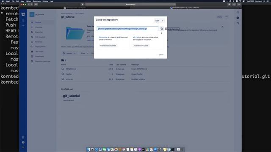Open the more actions ellipsis menu
Viewport: 271px width, 152px height.
click(x=227, y=17)
